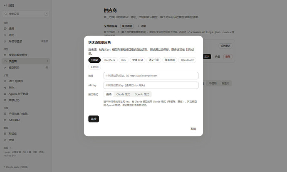The height and width of the screenshot is (172, 287).
Task: Click the 密钥 lock icon in sidebar
Action: tap(5, 140)
